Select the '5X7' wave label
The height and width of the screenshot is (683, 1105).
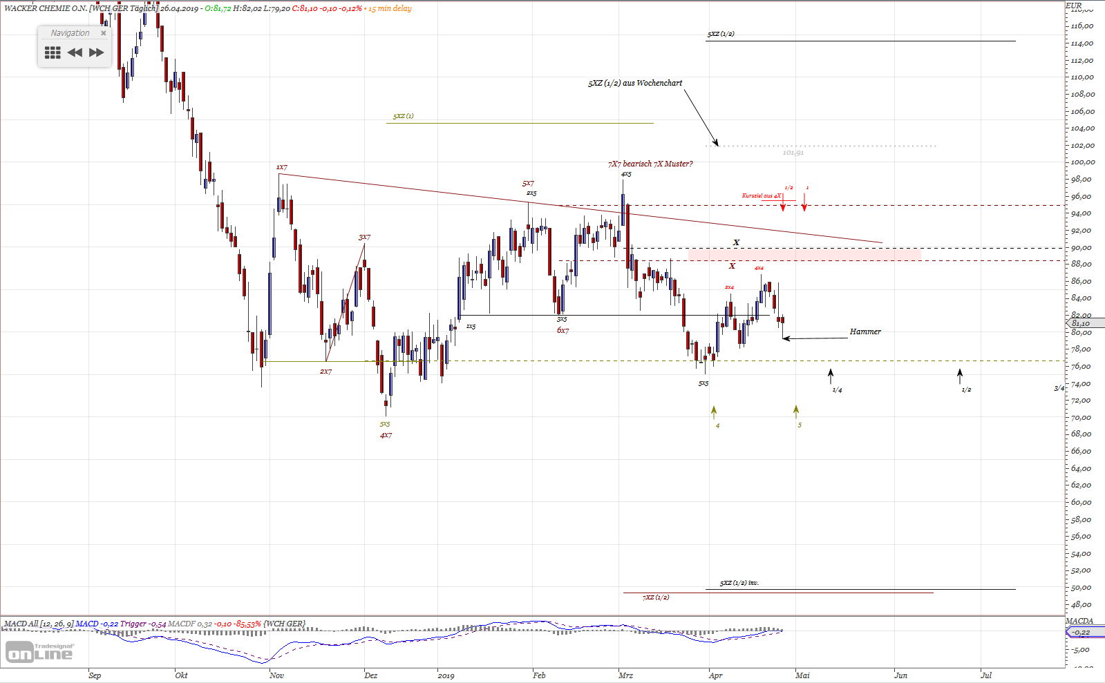[528, 184]
